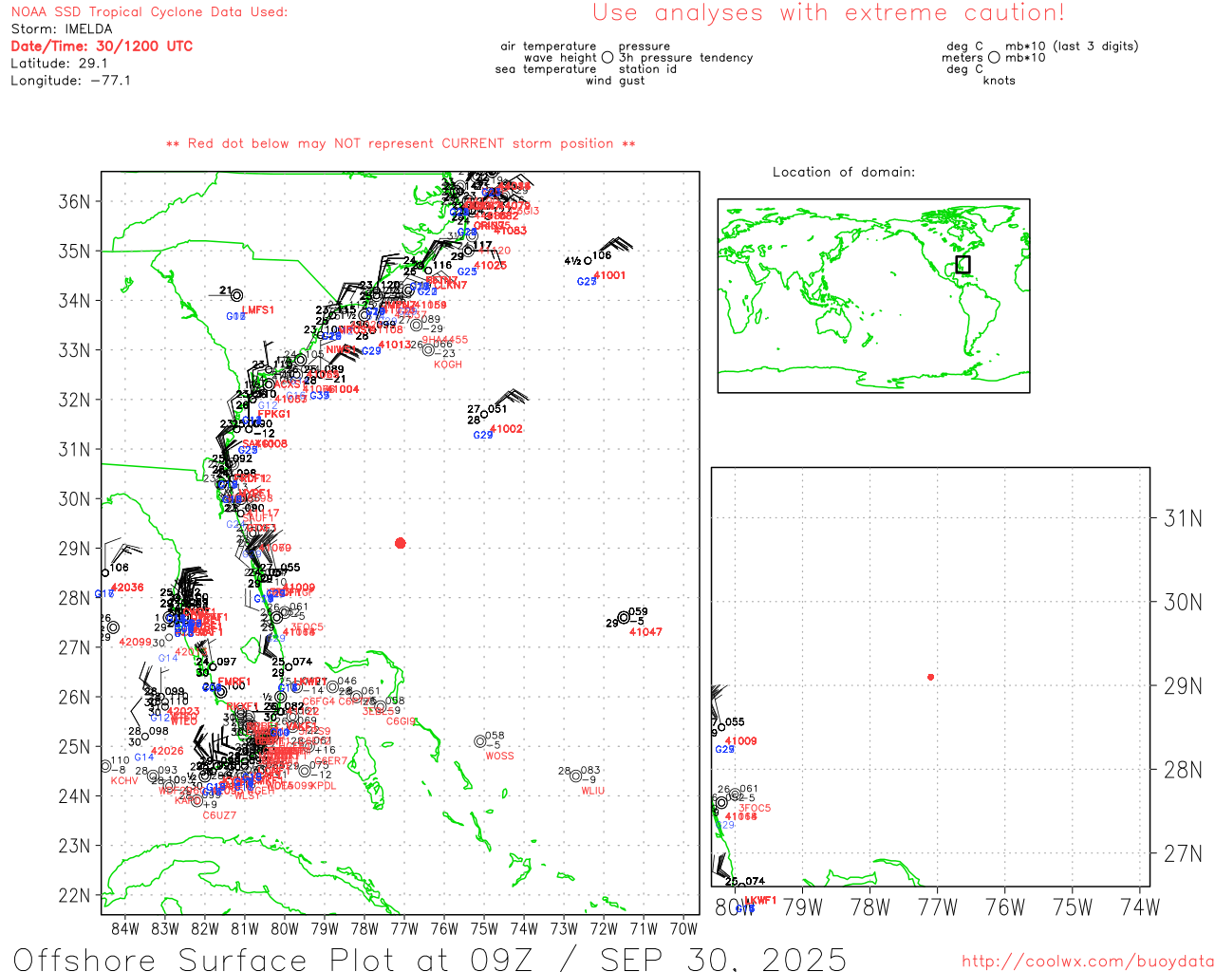This screenshot has width=1215, height=972.
Task: Click station circle next to LMFS1
Action: coord(236,296)
